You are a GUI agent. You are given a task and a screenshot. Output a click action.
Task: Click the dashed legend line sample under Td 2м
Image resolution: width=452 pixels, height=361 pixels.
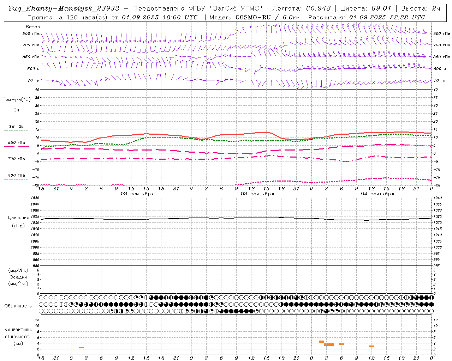16,130
